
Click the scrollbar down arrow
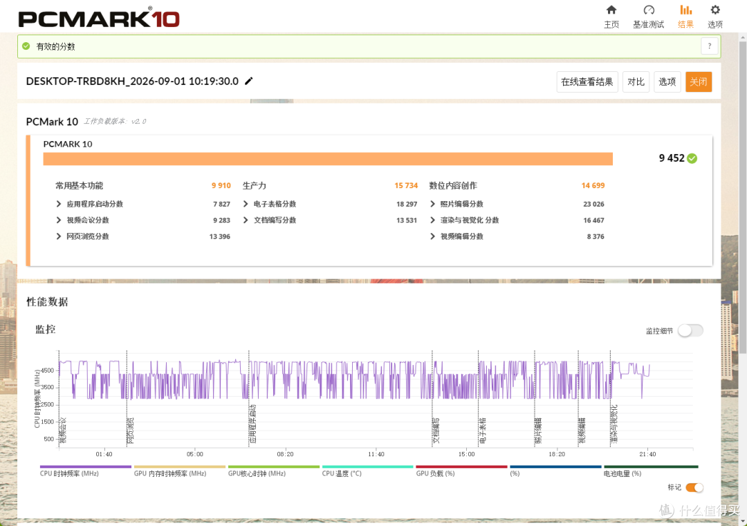pyautogui.click(x=743, y=520)
